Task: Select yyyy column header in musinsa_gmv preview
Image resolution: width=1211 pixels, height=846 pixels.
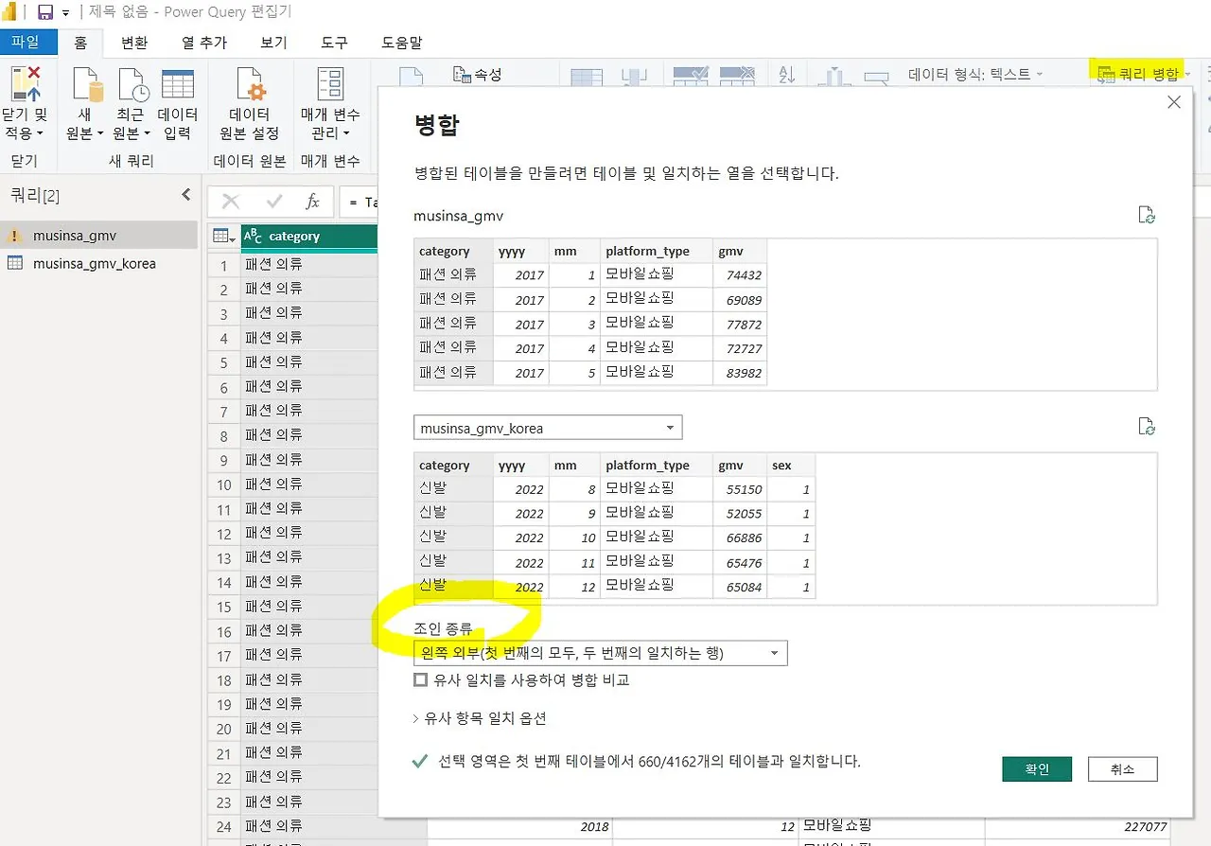Action: pos(521,251)
